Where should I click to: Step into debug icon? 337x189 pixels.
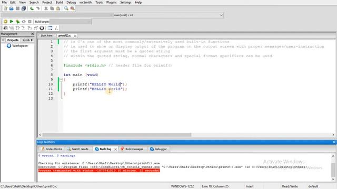23,28
